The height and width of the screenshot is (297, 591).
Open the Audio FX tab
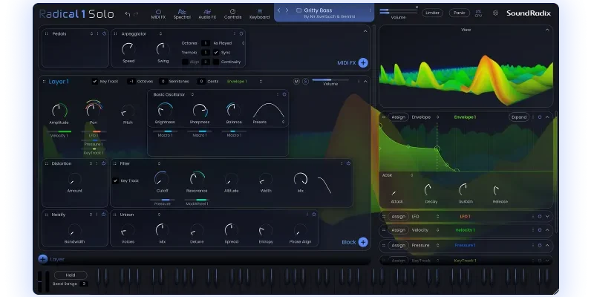[x=207, y=14]
